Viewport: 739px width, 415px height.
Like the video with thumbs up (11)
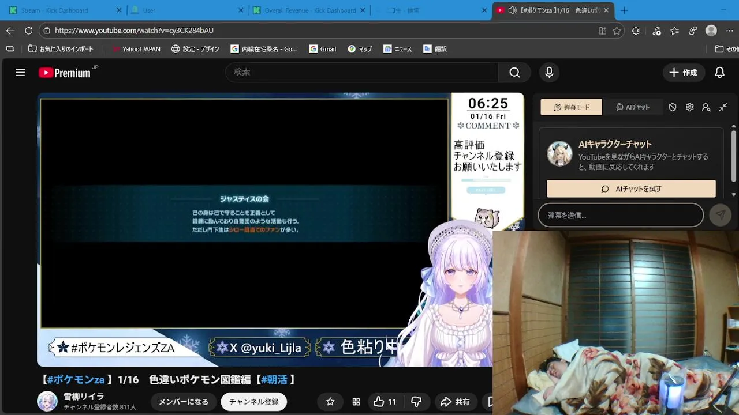(x=385, y=402)
